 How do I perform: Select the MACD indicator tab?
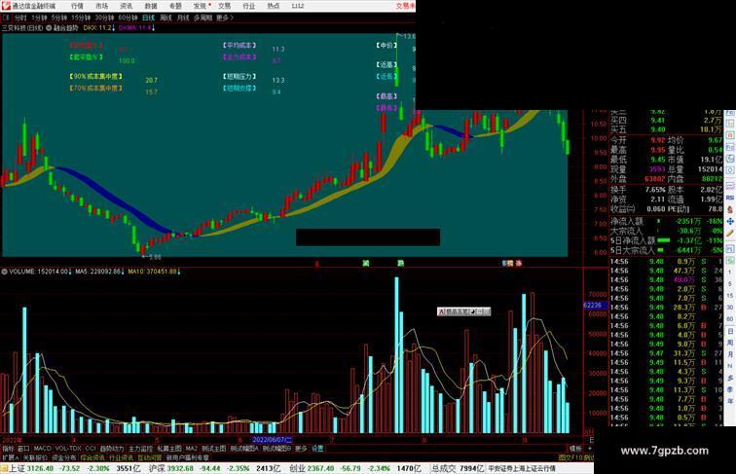[42, 449]
